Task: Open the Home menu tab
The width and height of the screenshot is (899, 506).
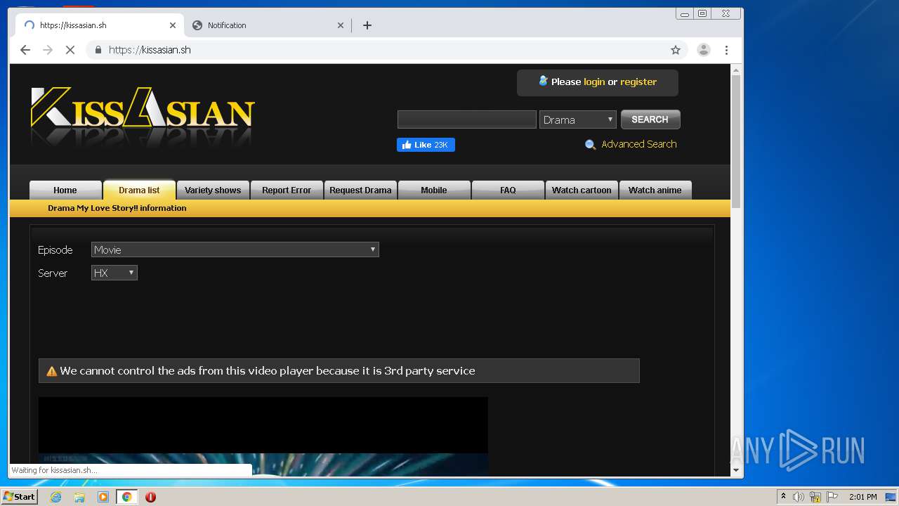Action: pos(65,190)
